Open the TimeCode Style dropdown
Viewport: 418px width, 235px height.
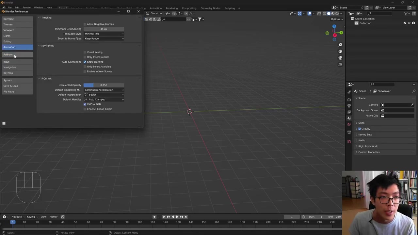coord(104,34)
